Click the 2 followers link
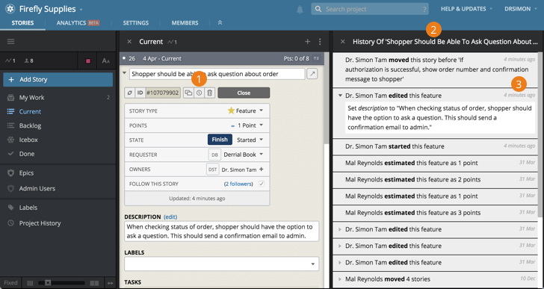The image size is (544, 289). point(238,184)
